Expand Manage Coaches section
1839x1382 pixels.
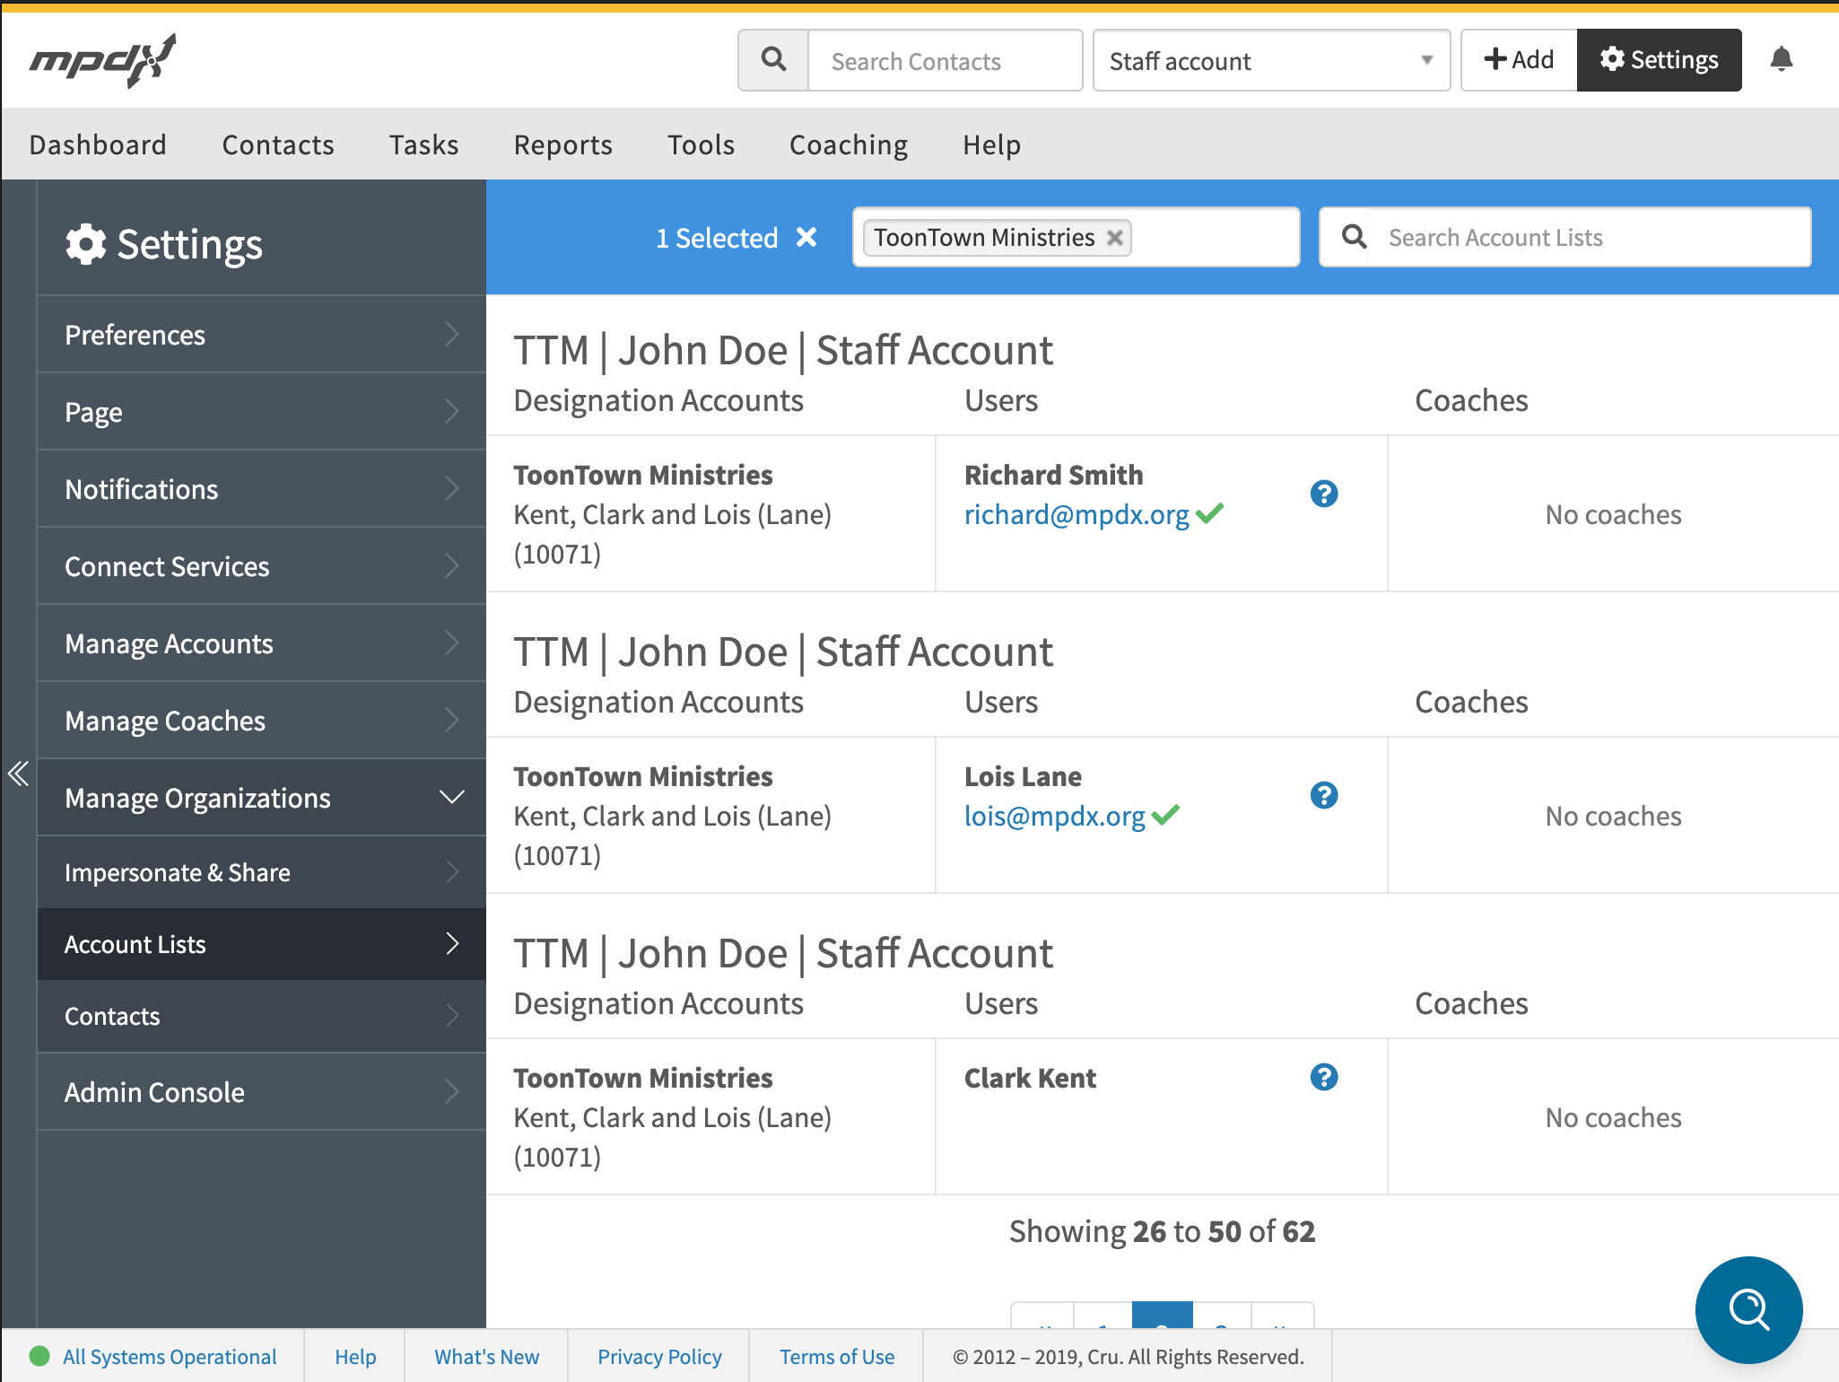click(x=261, y=720)
